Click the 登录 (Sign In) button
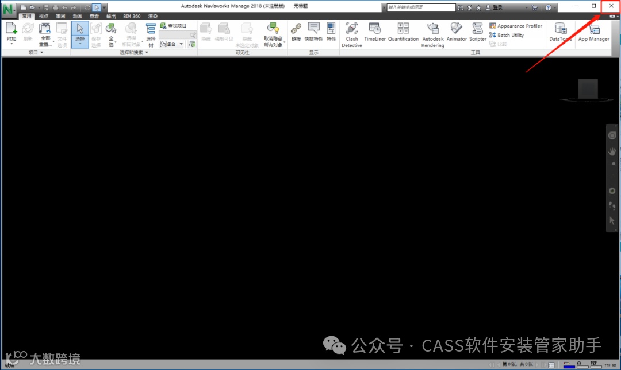This screenshot has height=370, width=621. tap(494, 7)
